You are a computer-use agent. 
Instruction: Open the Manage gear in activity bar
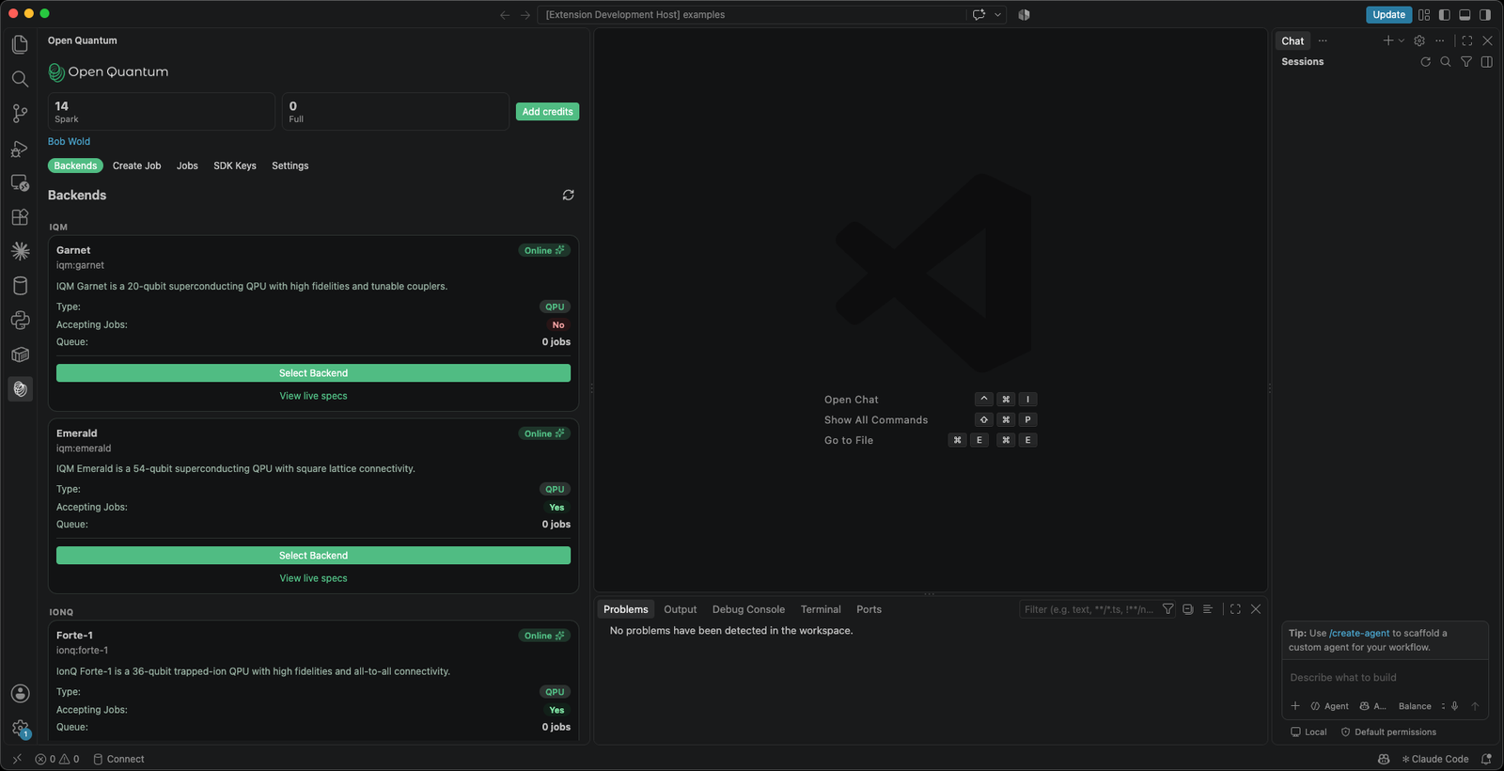tap(20, 729)
